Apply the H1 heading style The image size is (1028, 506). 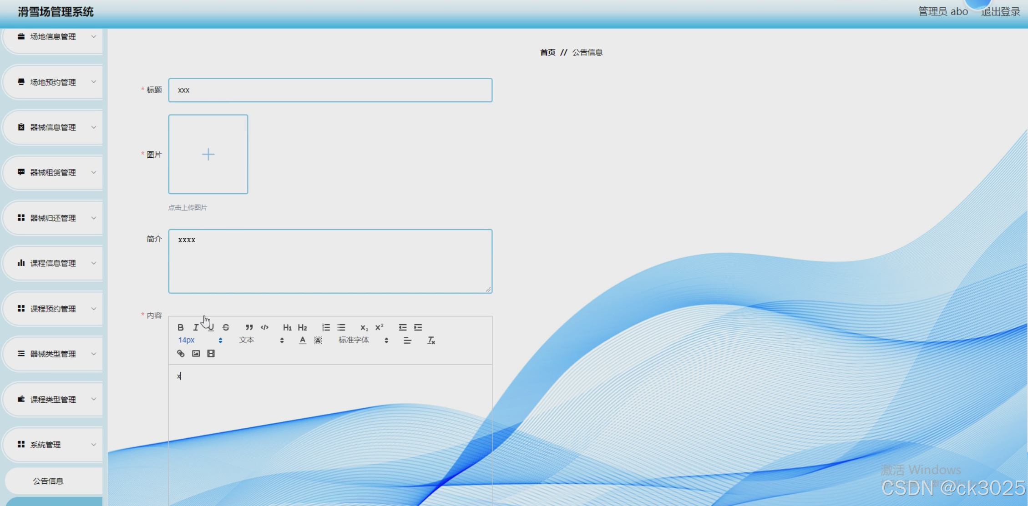(x=287, y=327)
